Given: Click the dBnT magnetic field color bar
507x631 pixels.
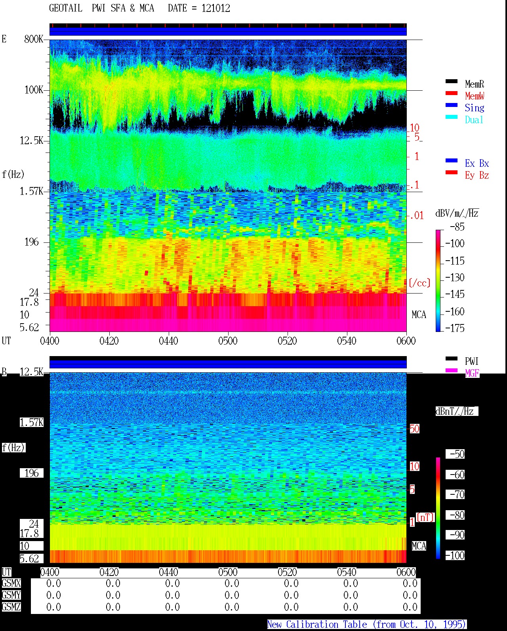Looking at the screenshot, I should 438,508.
